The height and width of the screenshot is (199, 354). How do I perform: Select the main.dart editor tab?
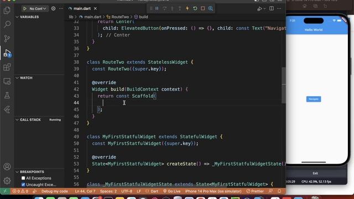pos(82,9)
